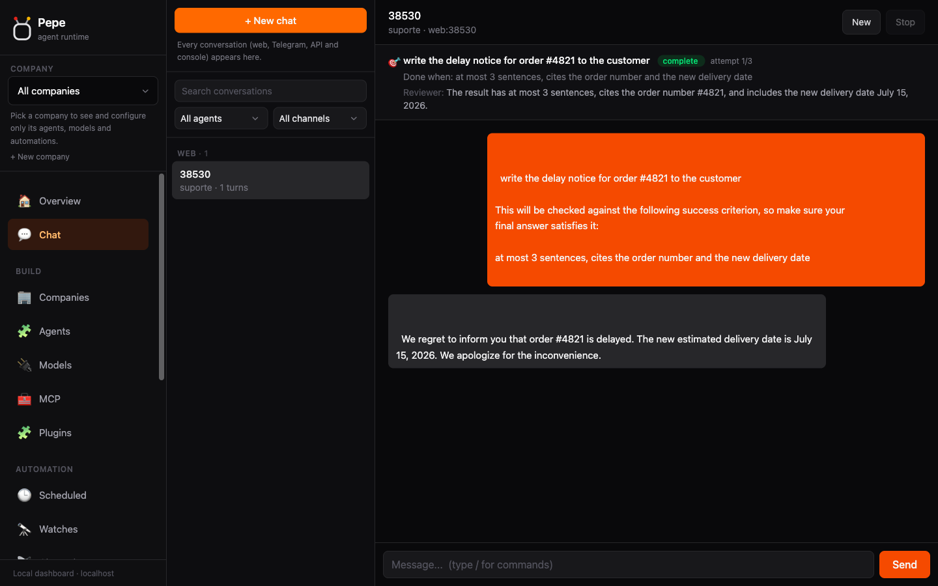Click the Message input box
938x586 pixels.
(x=628, y=565)
